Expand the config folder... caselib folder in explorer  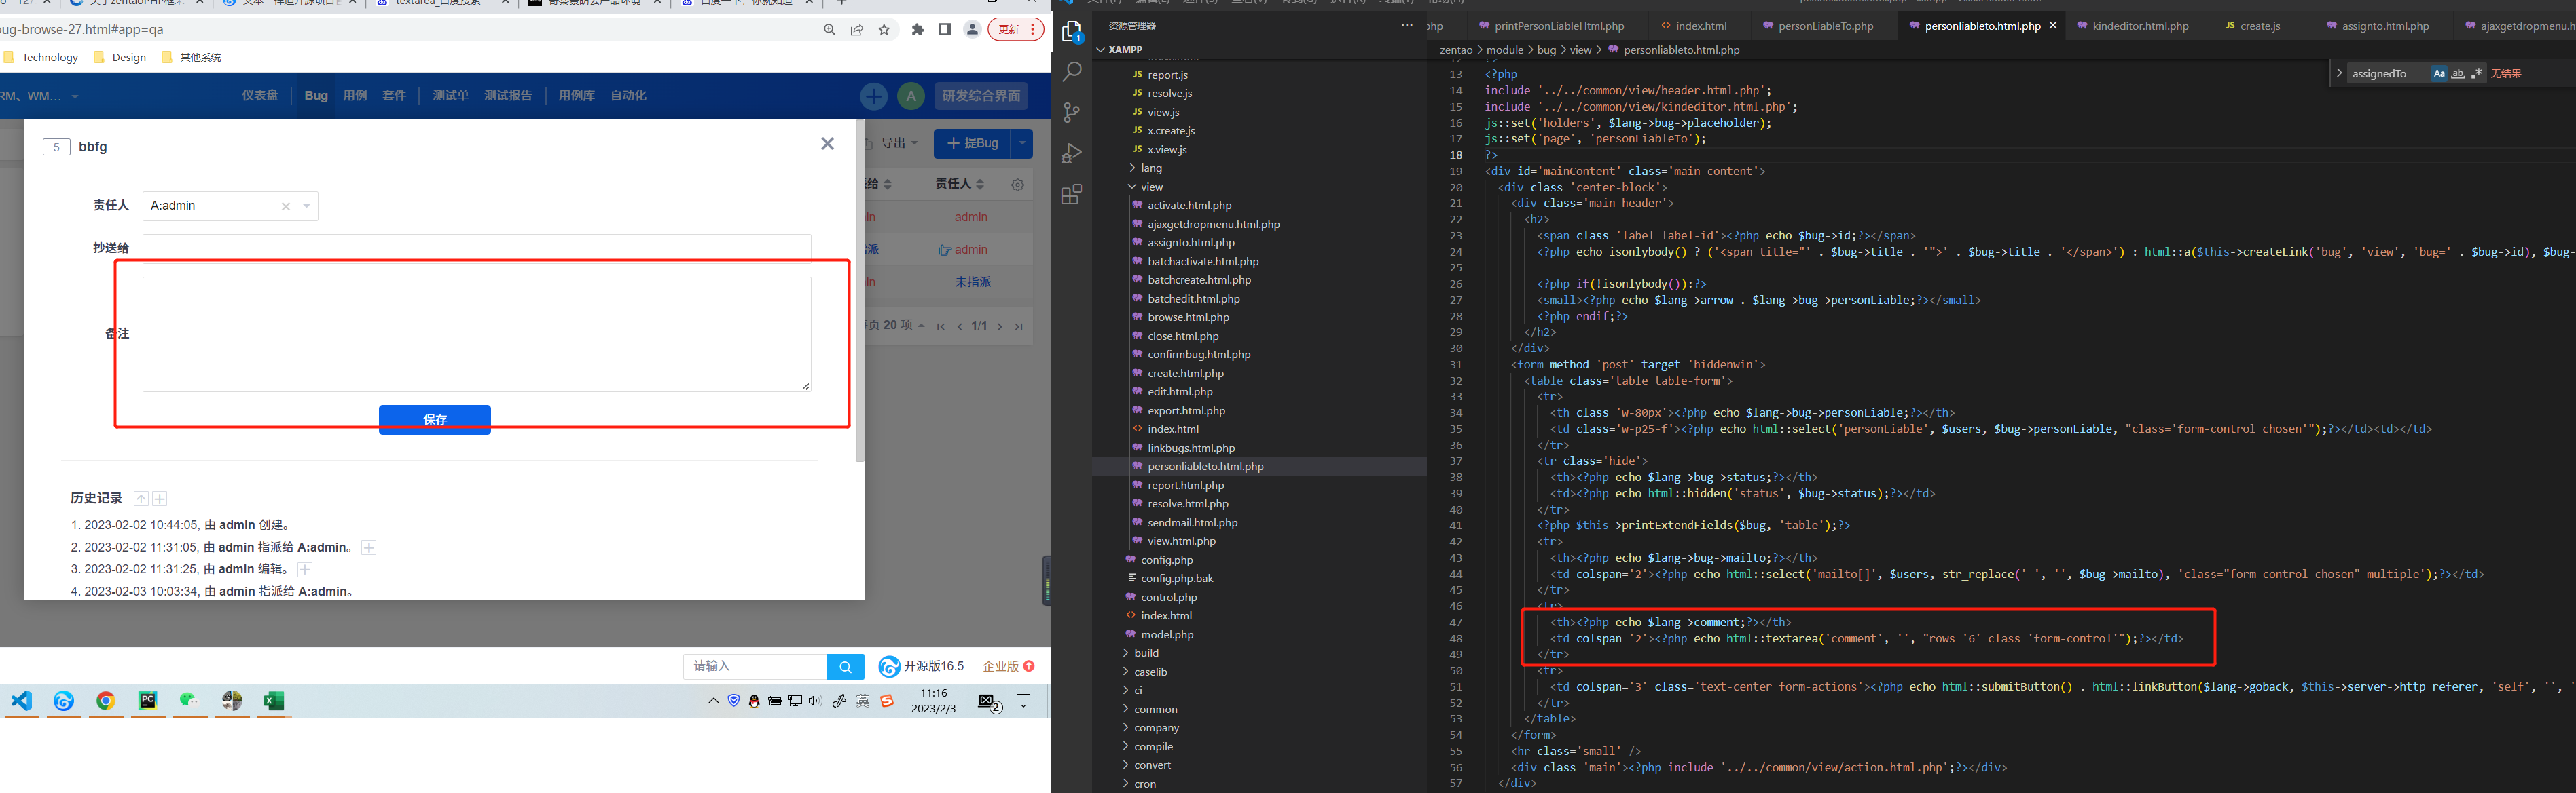[x=1150, y=672]
